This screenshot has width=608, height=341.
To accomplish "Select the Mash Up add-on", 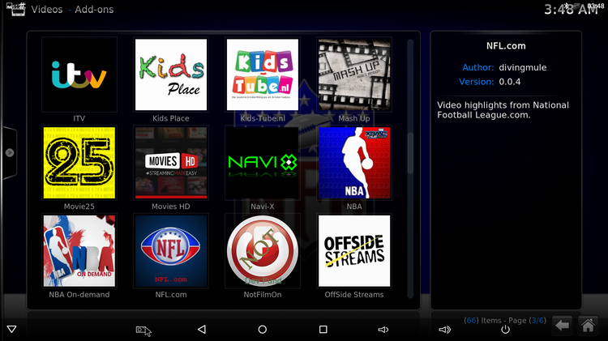I will tap(354, 75).
